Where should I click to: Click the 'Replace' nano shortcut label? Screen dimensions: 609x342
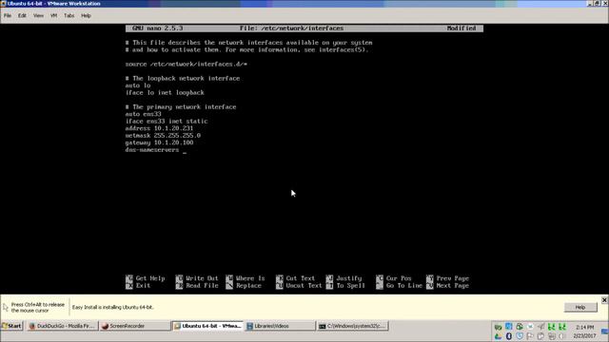(248, 285)
